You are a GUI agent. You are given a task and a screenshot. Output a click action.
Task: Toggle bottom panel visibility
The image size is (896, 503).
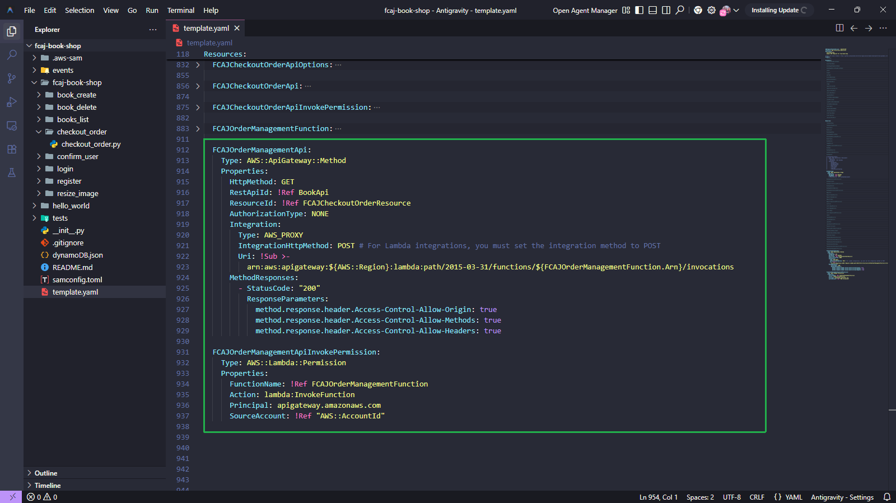pyautogui.click(x=653, y=10)
